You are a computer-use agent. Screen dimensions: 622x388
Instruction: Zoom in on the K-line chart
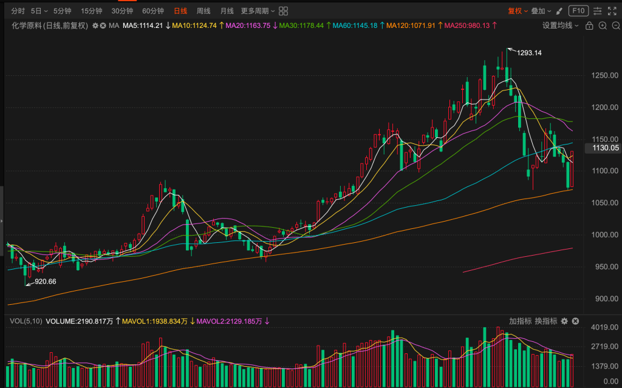[x=602, y=26]
